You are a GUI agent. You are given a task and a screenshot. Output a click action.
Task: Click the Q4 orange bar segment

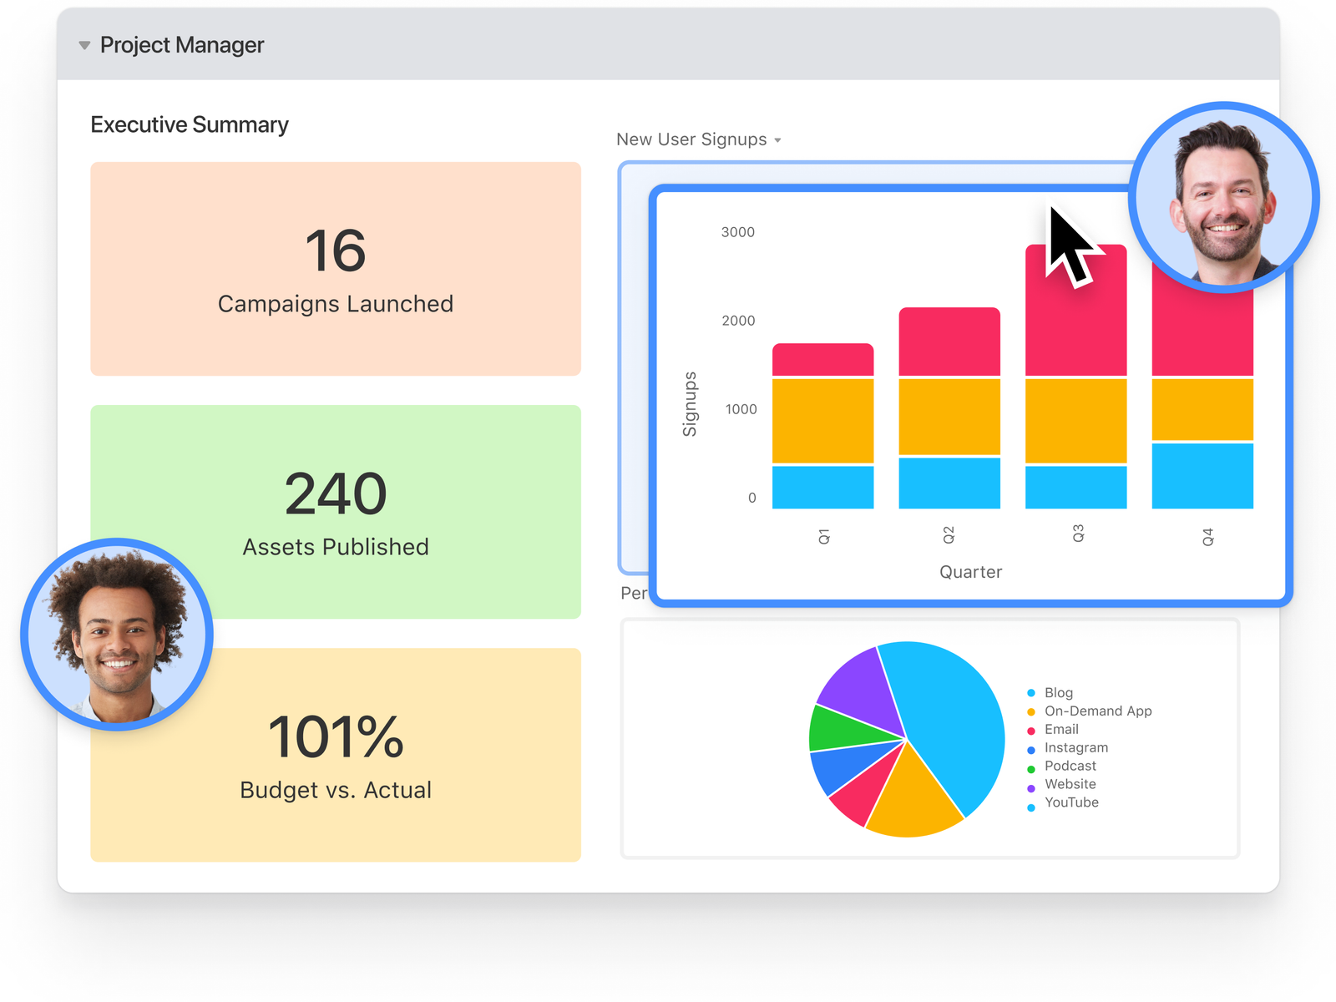pos(1202,409)
